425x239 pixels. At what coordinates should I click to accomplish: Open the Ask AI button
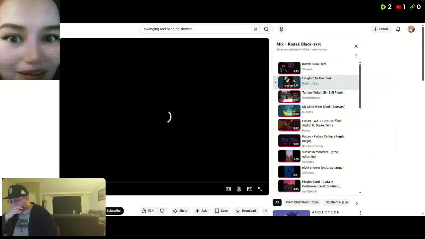(201, 211)
